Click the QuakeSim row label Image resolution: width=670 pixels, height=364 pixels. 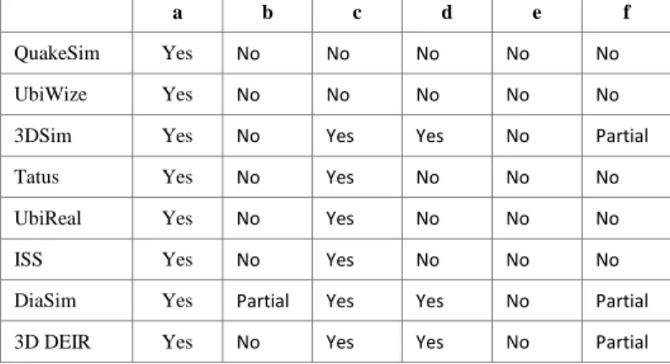57,54
